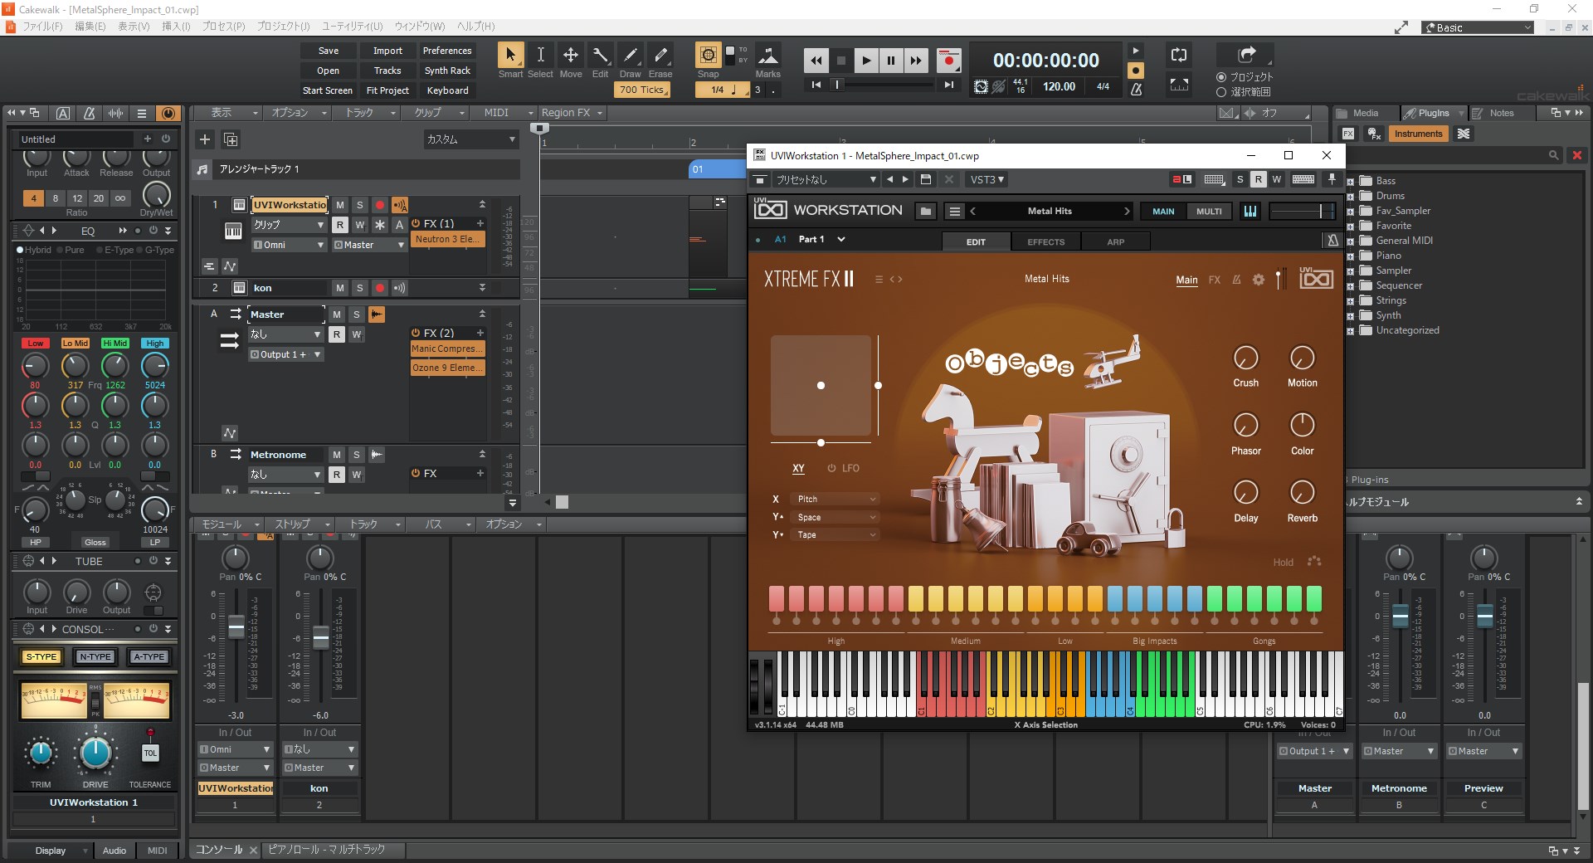Expand the Synth folder in browser
The image size is (1593, 863).
[x=1350, y=316]
